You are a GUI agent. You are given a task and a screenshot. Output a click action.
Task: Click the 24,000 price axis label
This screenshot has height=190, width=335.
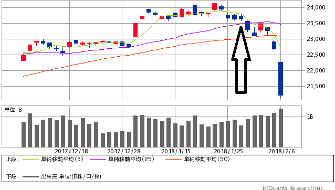tap(316, 7)
